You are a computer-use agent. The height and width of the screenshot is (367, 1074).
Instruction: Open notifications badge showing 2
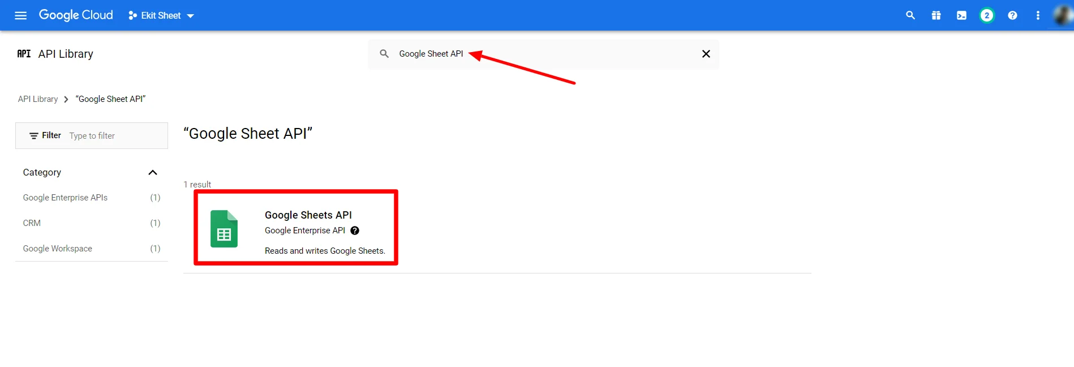point(987,15)
